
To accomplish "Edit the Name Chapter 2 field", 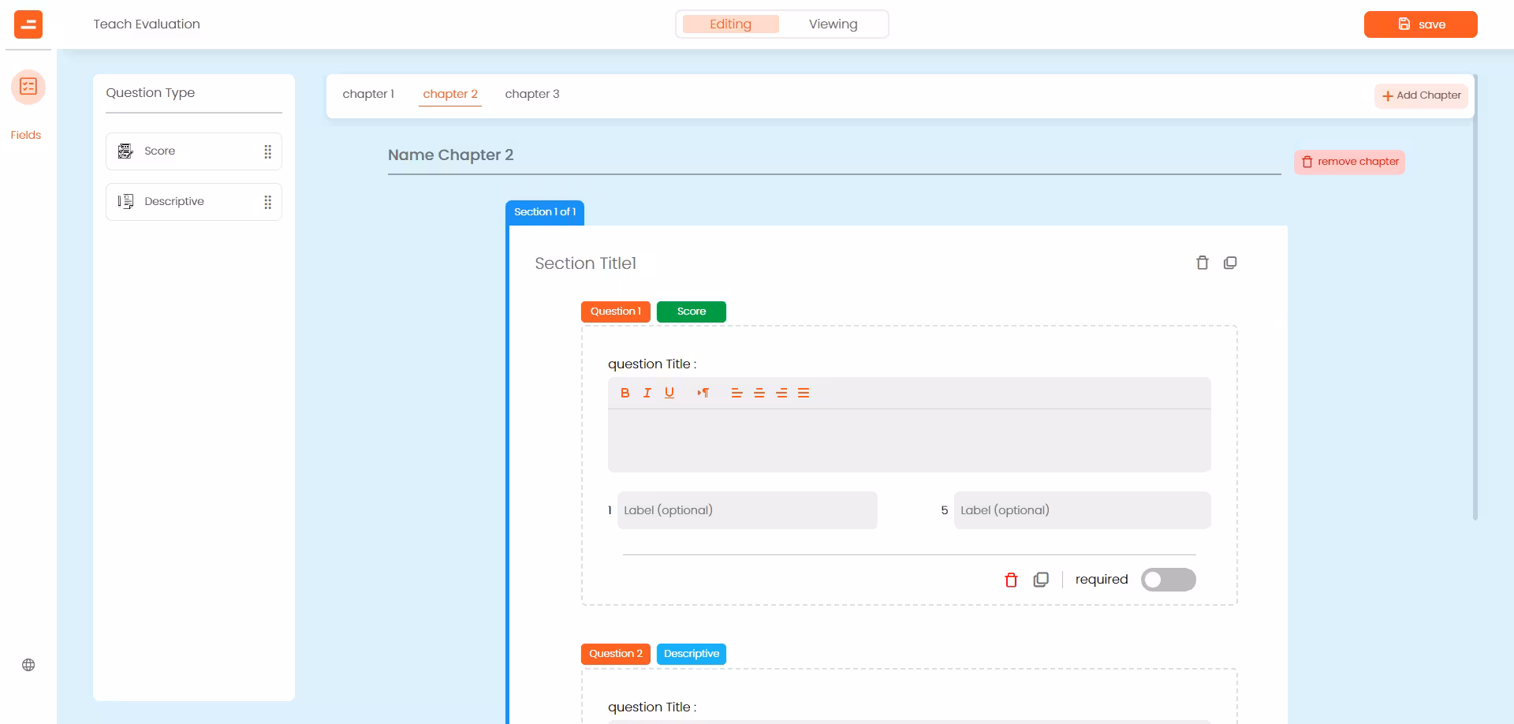I will [x=834, y=155].
